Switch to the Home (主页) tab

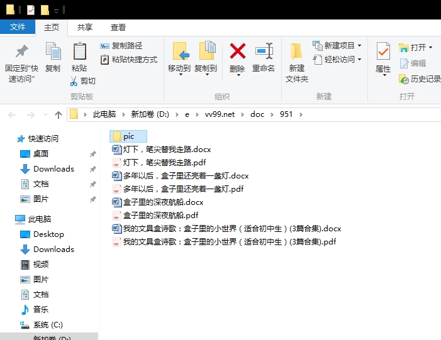[x=52, y=28]
